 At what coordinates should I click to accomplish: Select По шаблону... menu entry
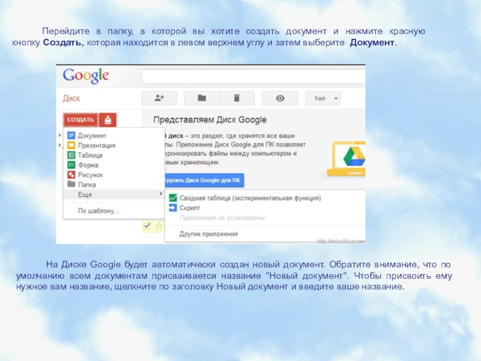[114, 211]
